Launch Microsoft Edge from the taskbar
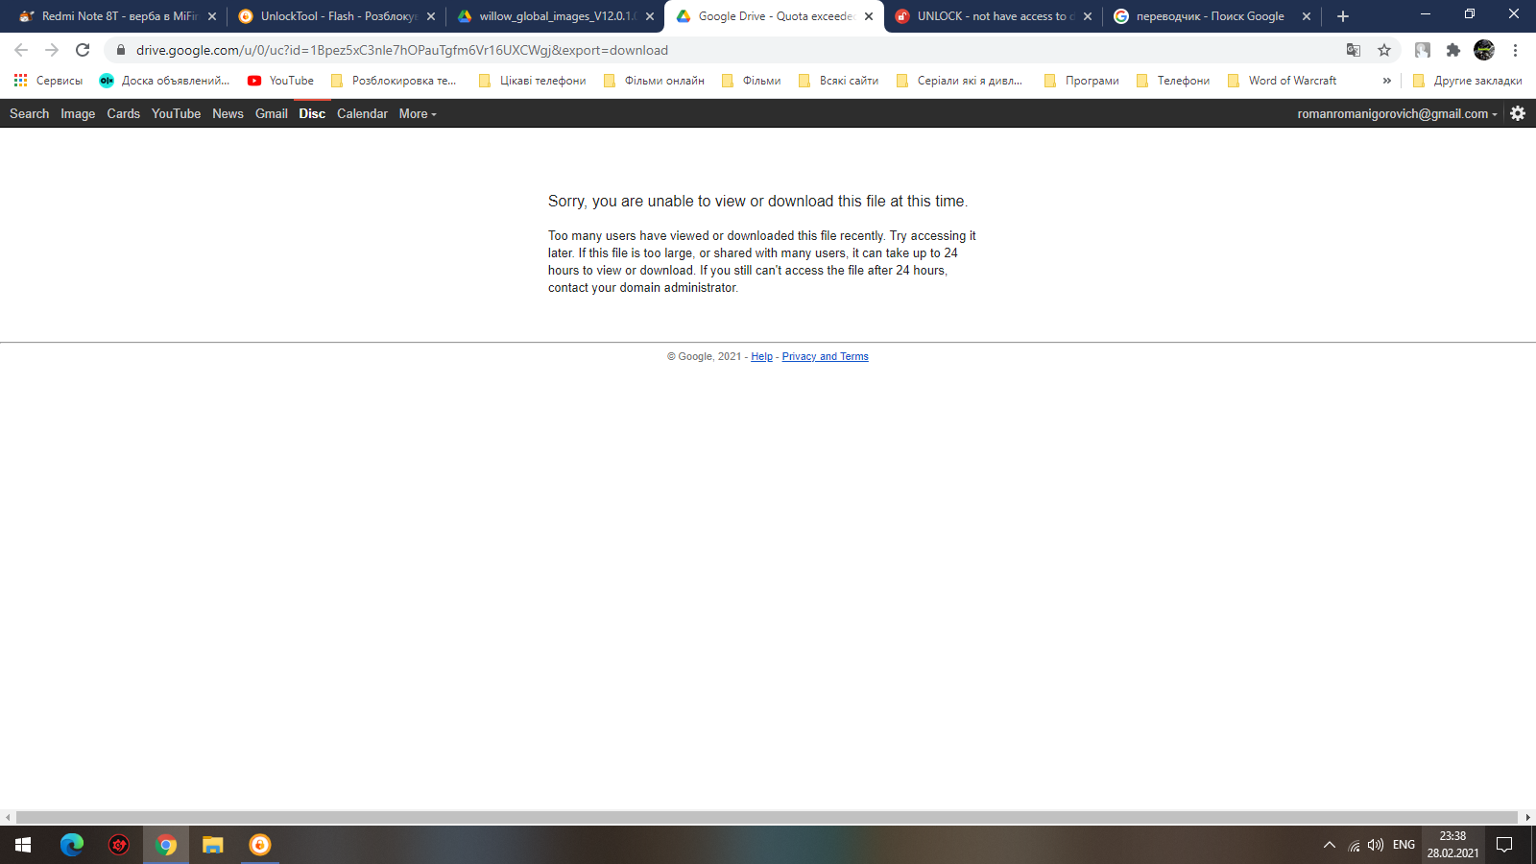1536x864 pixels. [x=72, y=845]
